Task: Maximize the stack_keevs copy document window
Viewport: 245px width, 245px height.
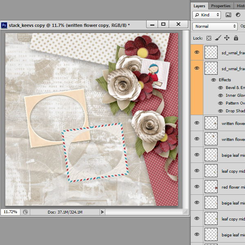Action: coord(163,24)
